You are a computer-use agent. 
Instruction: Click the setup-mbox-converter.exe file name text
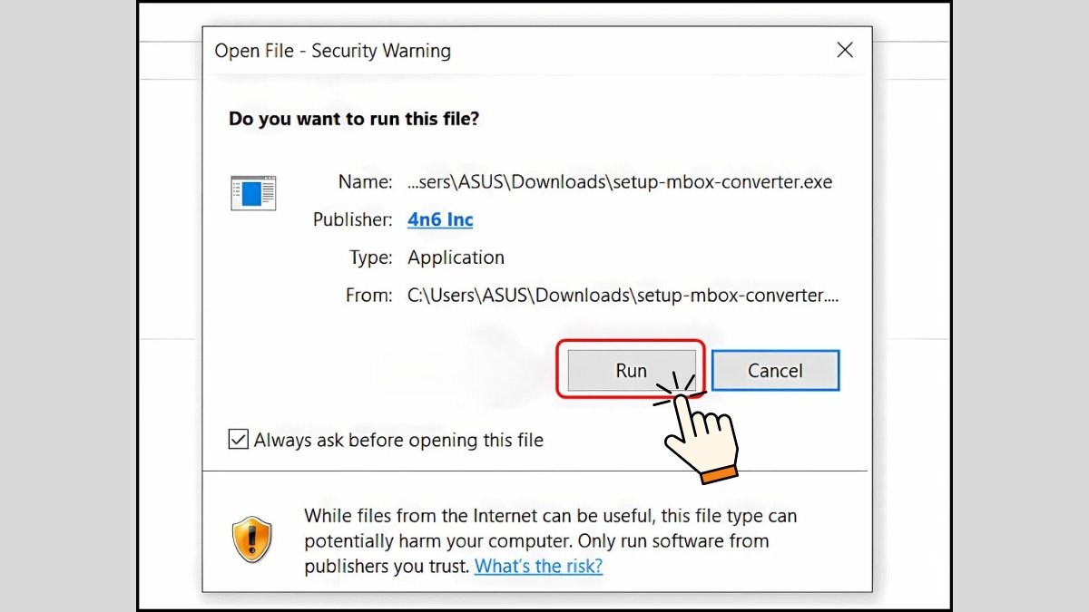click(620, 181)
